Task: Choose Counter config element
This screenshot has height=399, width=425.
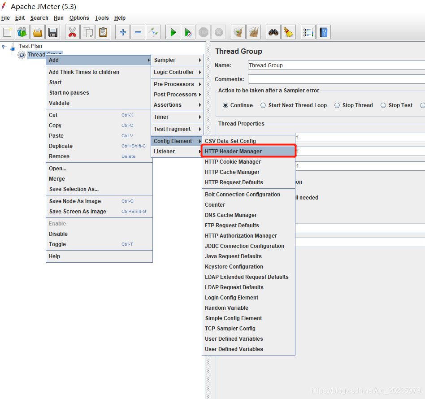Action: click(x=248, y=204)
